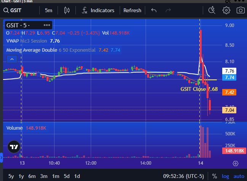Select the 5y time range
Image resolution: width=247 pixels, height=181 pixels.
coord(11,176)
